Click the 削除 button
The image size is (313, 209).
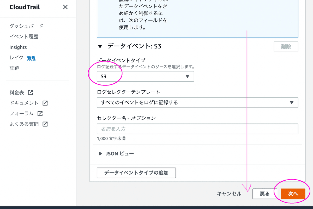[286, 47]
